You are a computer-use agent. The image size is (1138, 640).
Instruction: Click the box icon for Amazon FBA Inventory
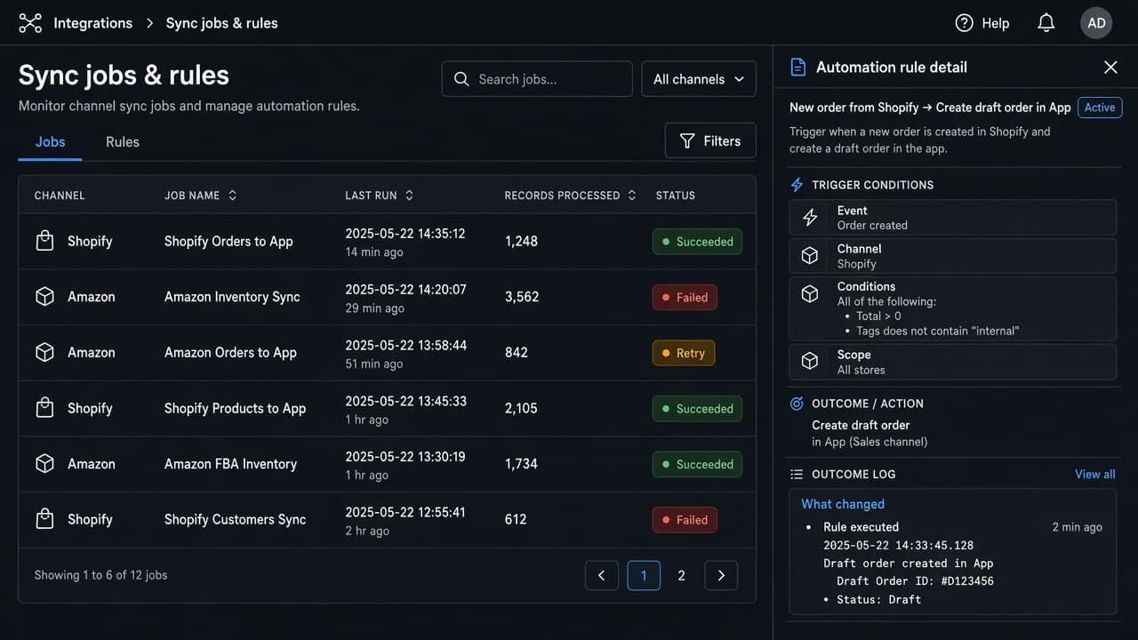(x=44, y=464)
